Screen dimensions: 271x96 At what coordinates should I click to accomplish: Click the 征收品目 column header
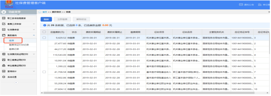click(x=187, y=32)
